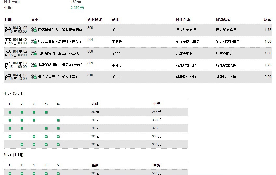Click match number 800
Image resolution: width=276 pixels, height=175 pixels.
pos(90,28)
